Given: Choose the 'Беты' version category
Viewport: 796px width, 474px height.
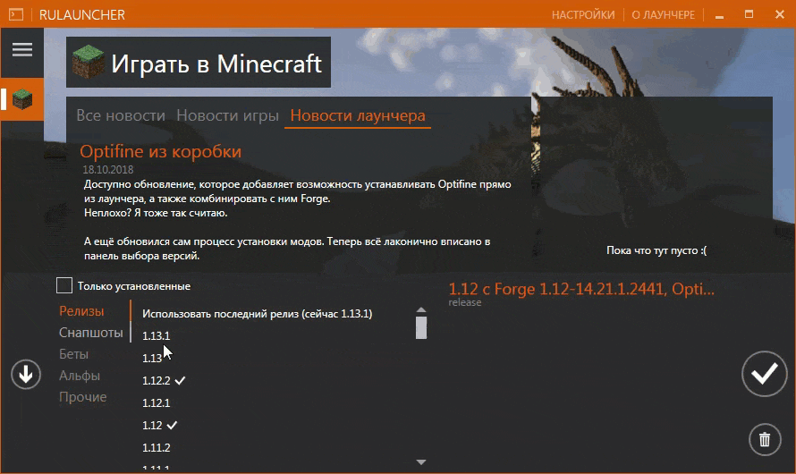Looking at the screenshot, I should point(73,354).
